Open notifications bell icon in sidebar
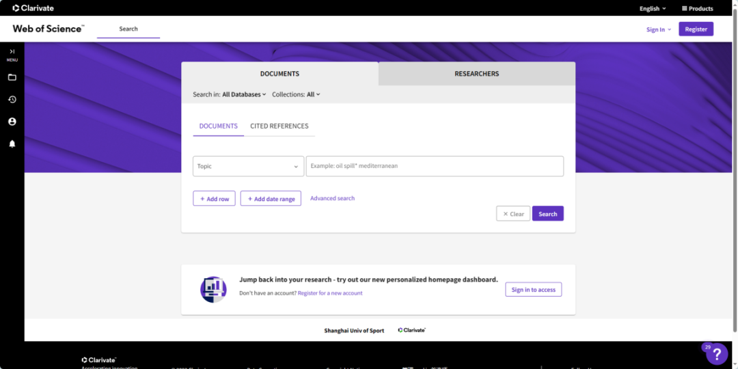738x369 pixels. tap(12, 144)
